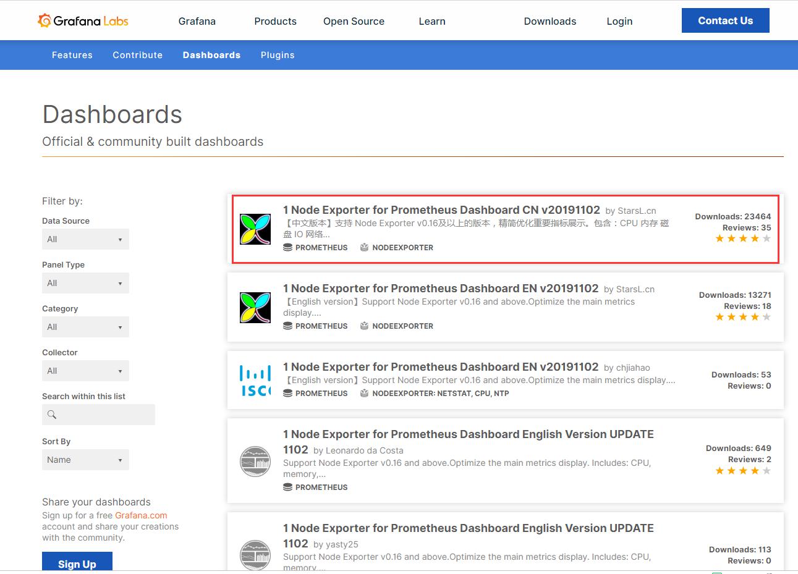The width and height of the screenshot is (798, 574).
Task: Open the Grafana top menu
Action: click(197, 21)
